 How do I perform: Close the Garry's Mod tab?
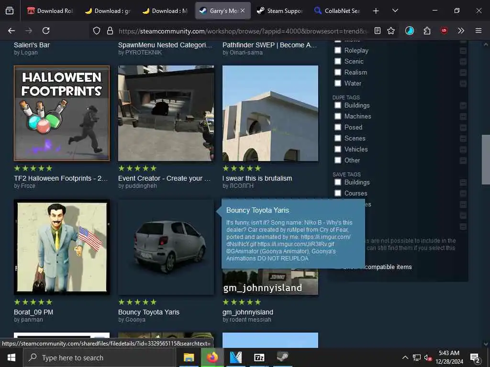243,11
